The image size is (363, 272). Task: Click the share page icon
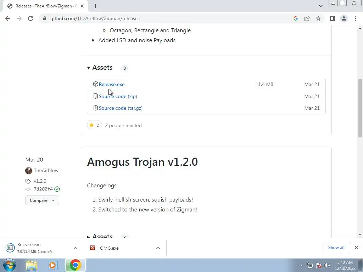(307, 18)
